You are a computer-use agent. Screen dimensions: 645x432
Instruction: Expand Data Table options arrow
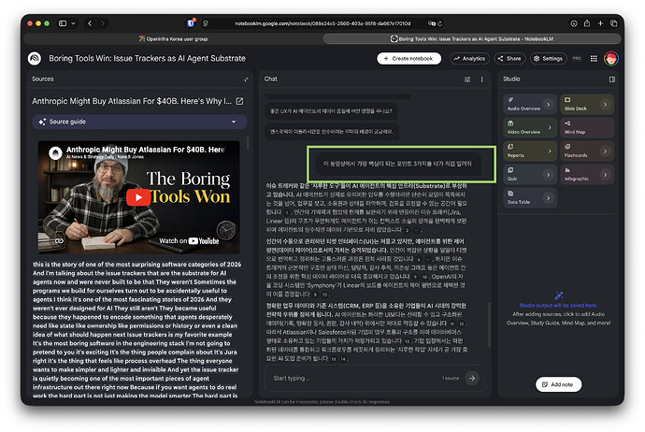(x=548, y=198)
